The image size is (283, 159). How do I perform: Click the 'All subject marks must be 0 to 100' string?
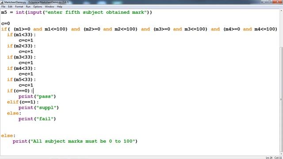[83, 141]
